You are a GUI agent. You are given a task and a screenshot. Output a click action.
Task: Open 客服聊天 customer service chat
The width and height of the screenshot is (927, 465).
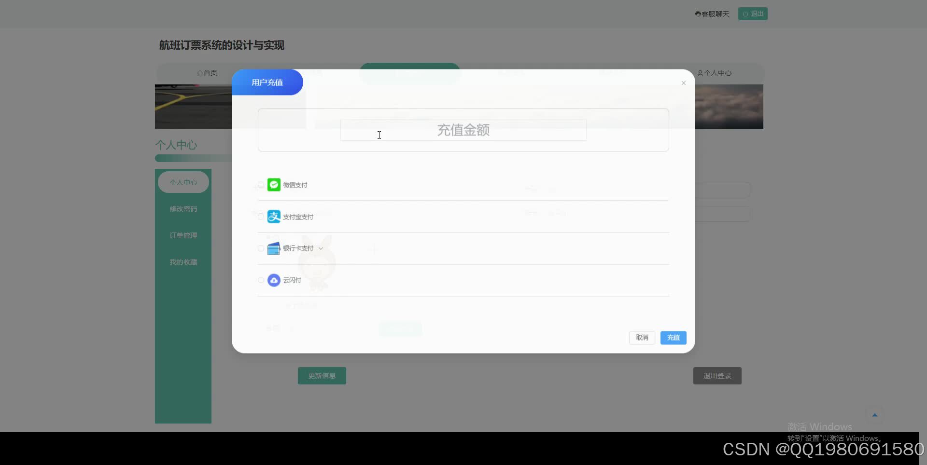[712, 14]
